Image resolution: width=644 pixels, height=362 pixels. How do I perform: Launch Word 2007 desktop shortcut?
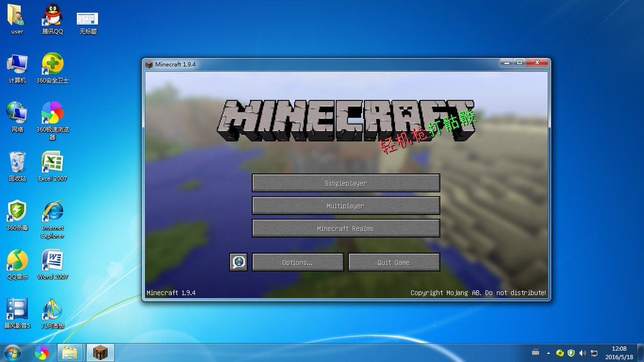pos(53,264)
